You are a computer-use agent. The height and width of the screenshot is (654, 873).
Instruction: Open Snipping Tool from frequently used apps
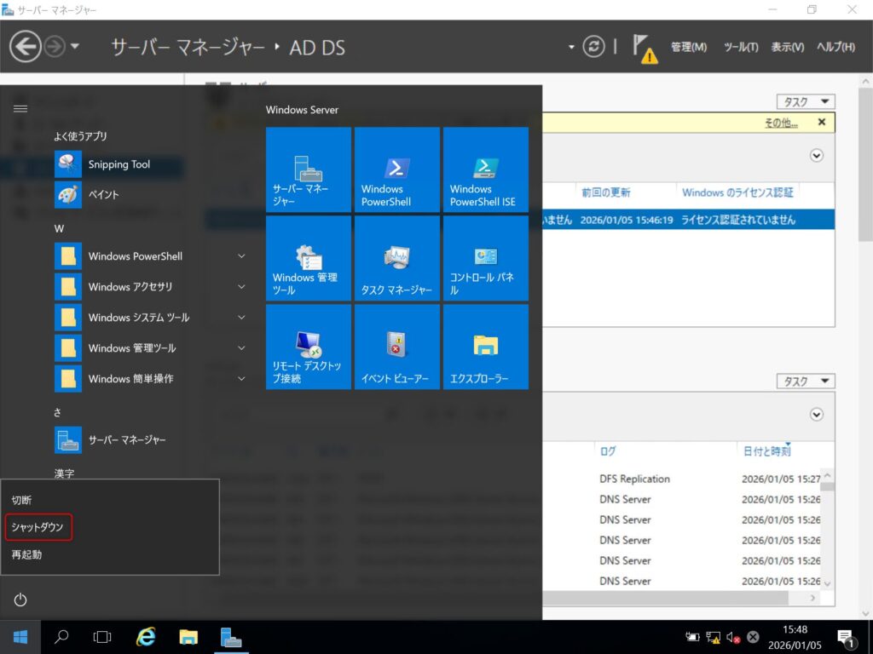[x=119, y=164]
